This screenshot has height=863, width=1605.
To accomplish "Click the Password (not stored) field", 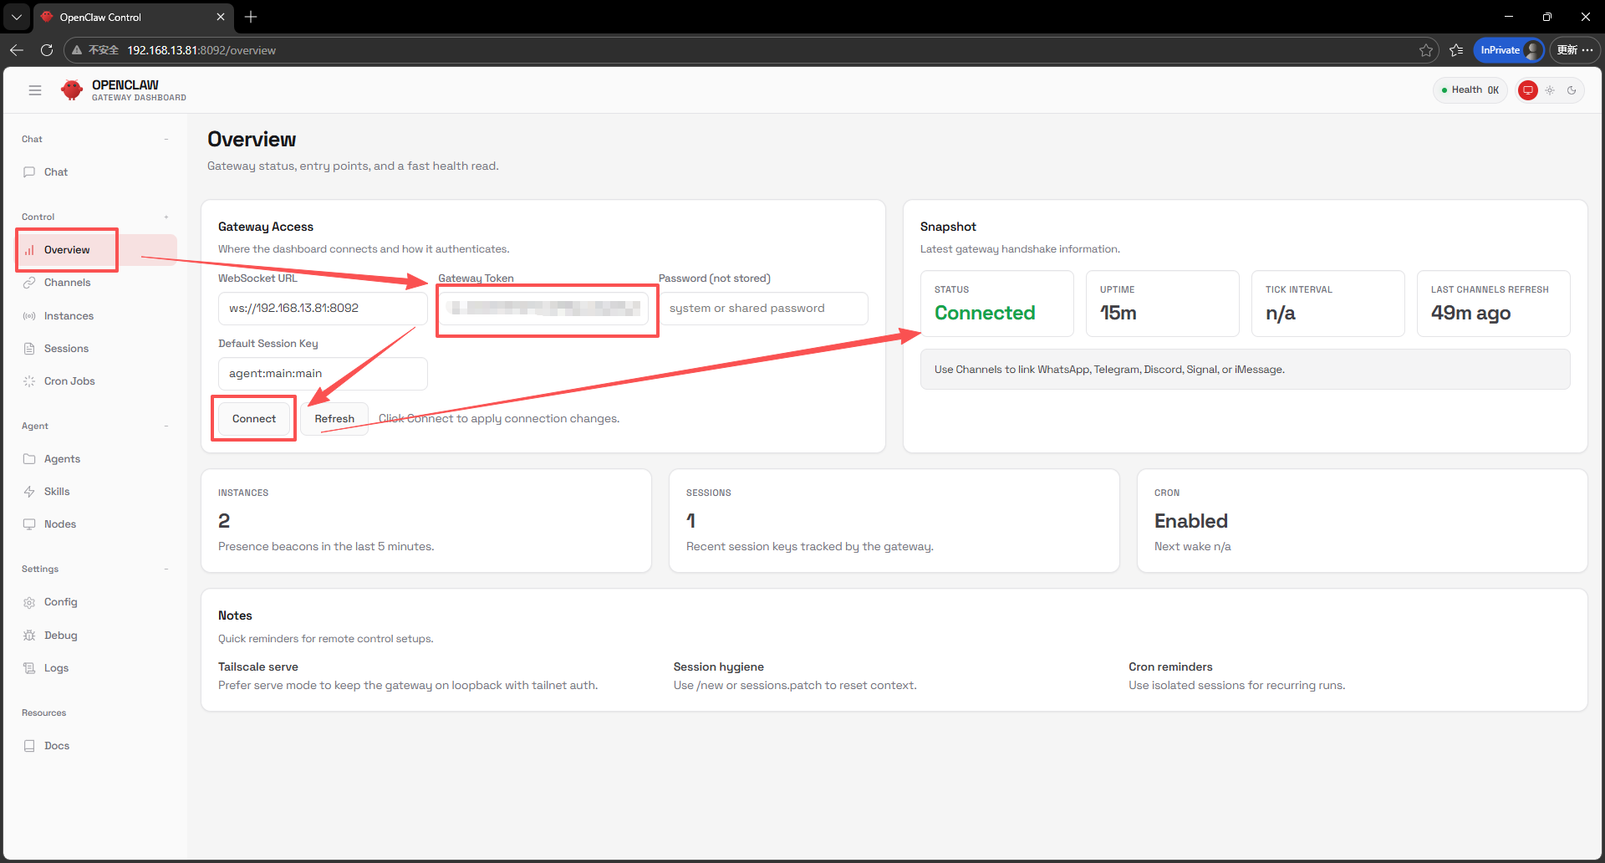I will [763, 309].
